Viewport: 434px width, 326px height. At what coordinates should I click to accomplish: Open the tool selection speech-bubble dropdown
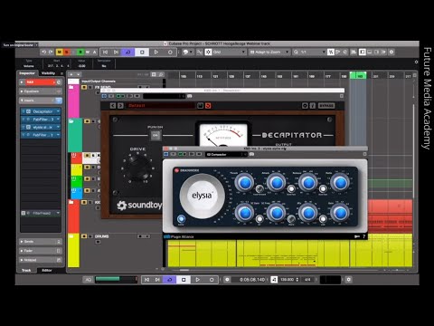pyautogui.click(x=187, y=53)
